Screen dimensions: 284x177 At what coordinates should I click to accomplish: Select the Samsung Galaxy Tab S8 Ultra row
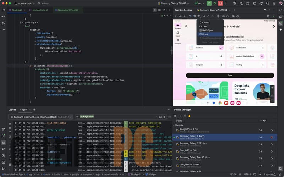(x=225, y=158)
